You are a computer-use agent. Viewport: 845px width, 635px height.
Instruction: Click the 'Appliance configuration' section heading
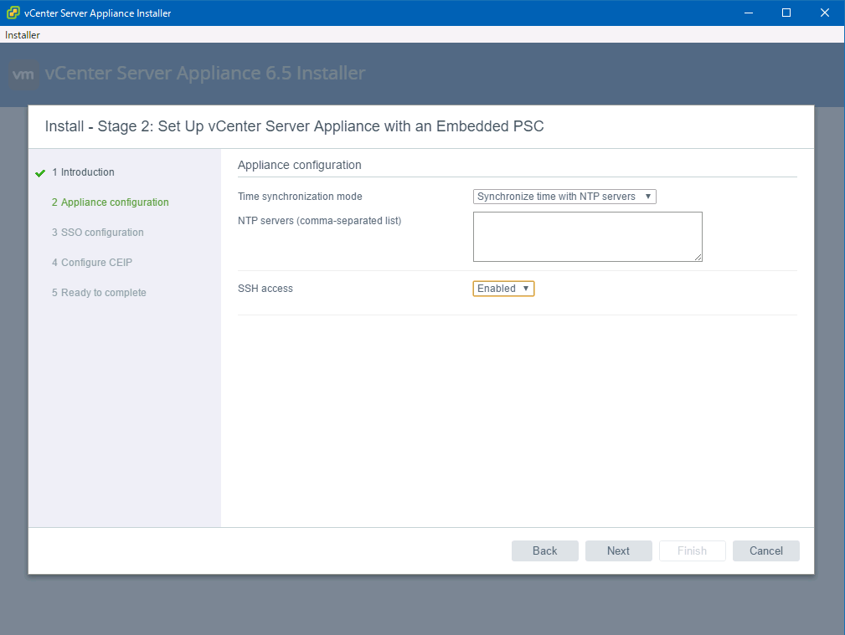(300, 166)
